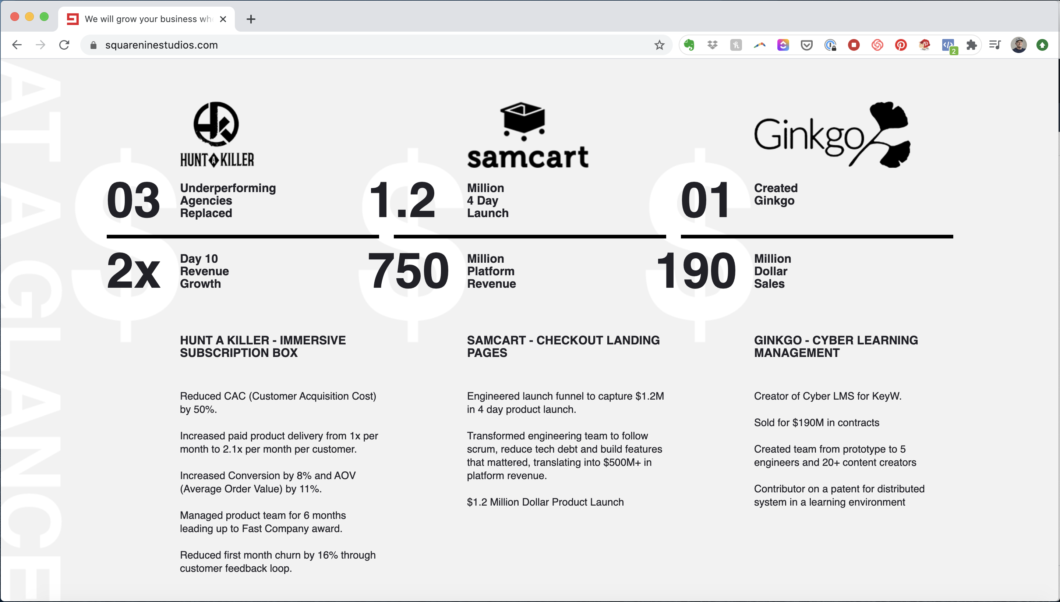The width and height of the screenshot is (1060, 602).
Task: Click 'Creator of Cyber LMS for KeyW.' line
Action: pos(828,396)
